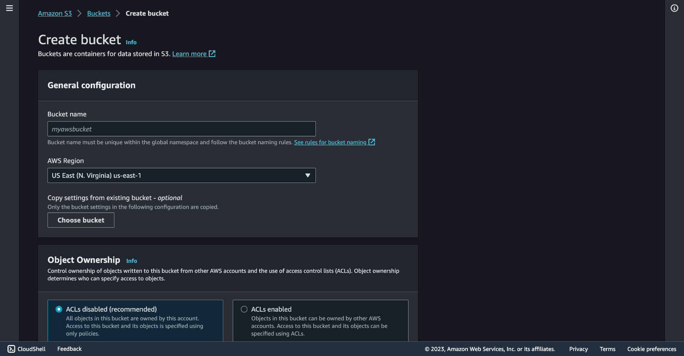The image size is (684, 356).
Task: Open Info link next to Object Ownership
Action: (x=132, y=261)
